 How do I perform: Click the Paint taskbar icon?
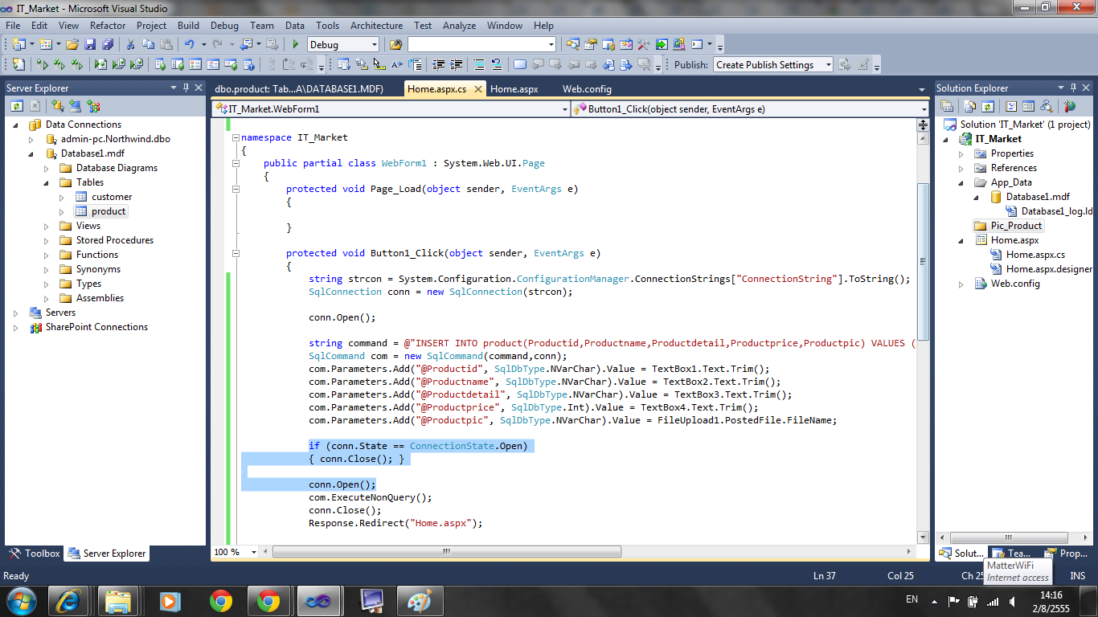tap(420, 600)
